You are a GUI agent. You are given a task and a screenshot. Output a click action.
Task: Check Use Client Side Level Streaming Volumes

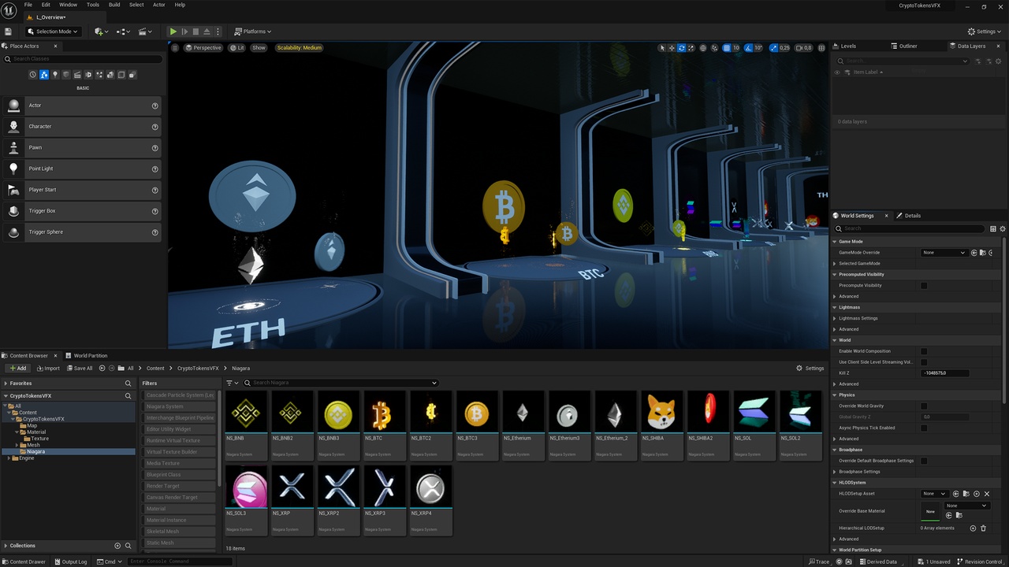pos(924,362)
